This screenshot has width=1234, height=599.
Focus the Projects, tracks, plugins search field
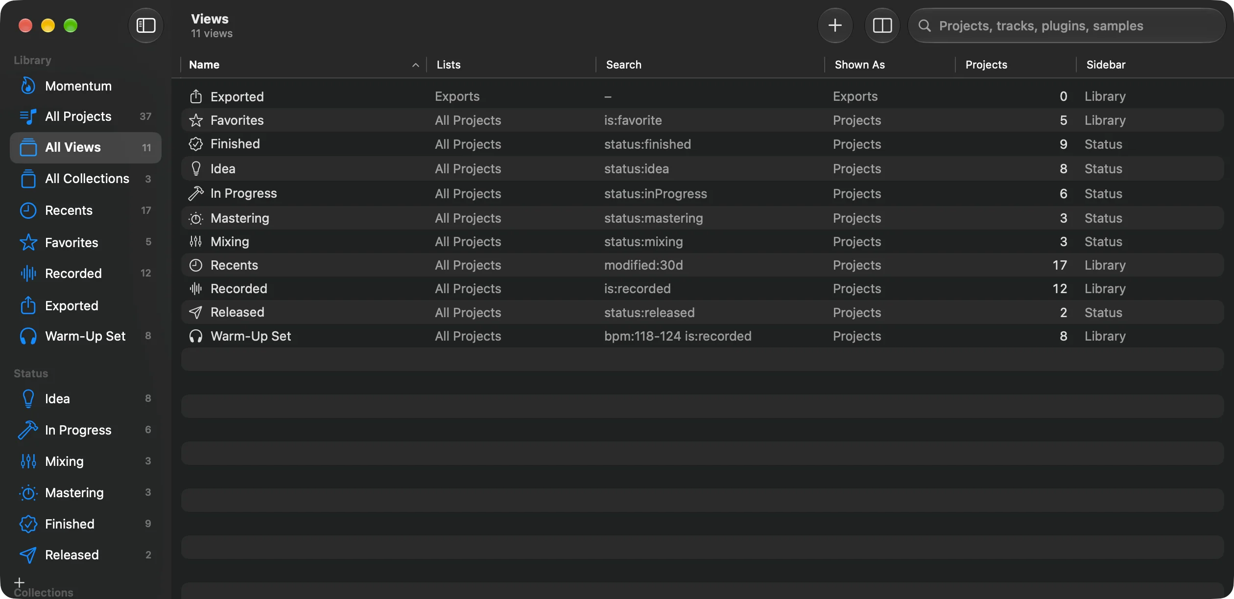(x=1067, y=25)
